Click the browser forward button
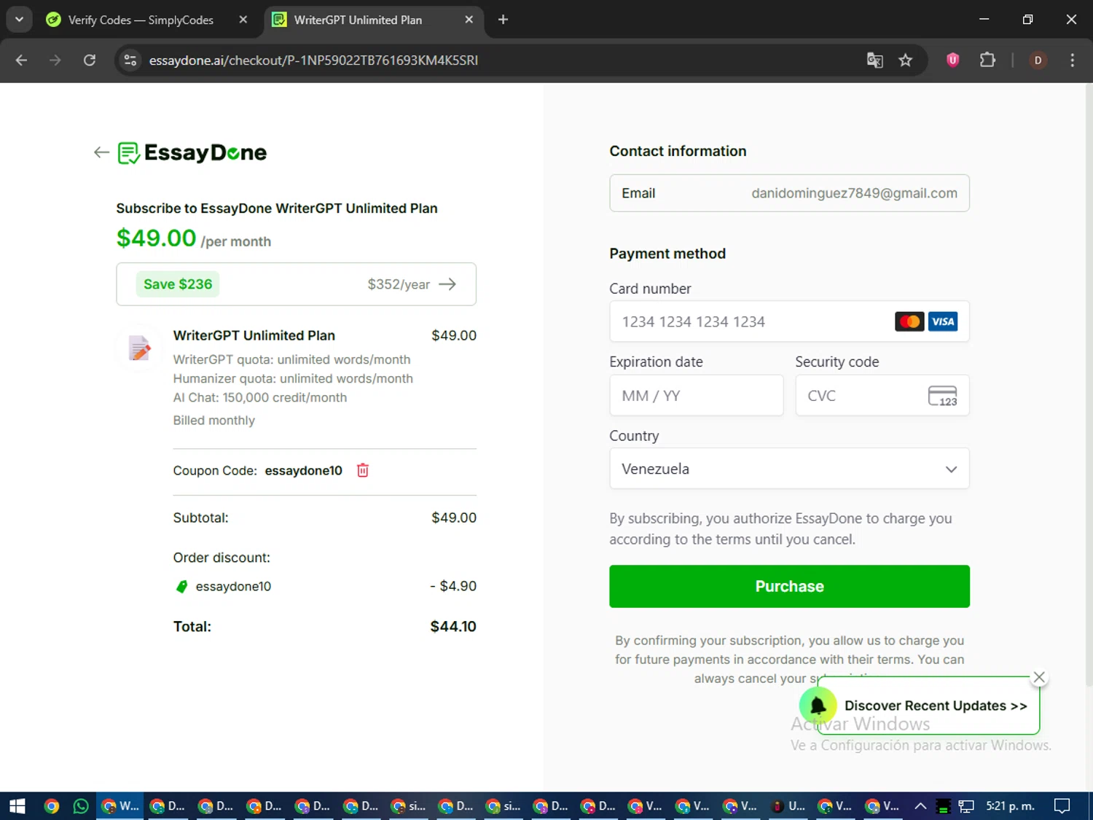Viewport: 1093px width, 820px height. pos(55,60)
